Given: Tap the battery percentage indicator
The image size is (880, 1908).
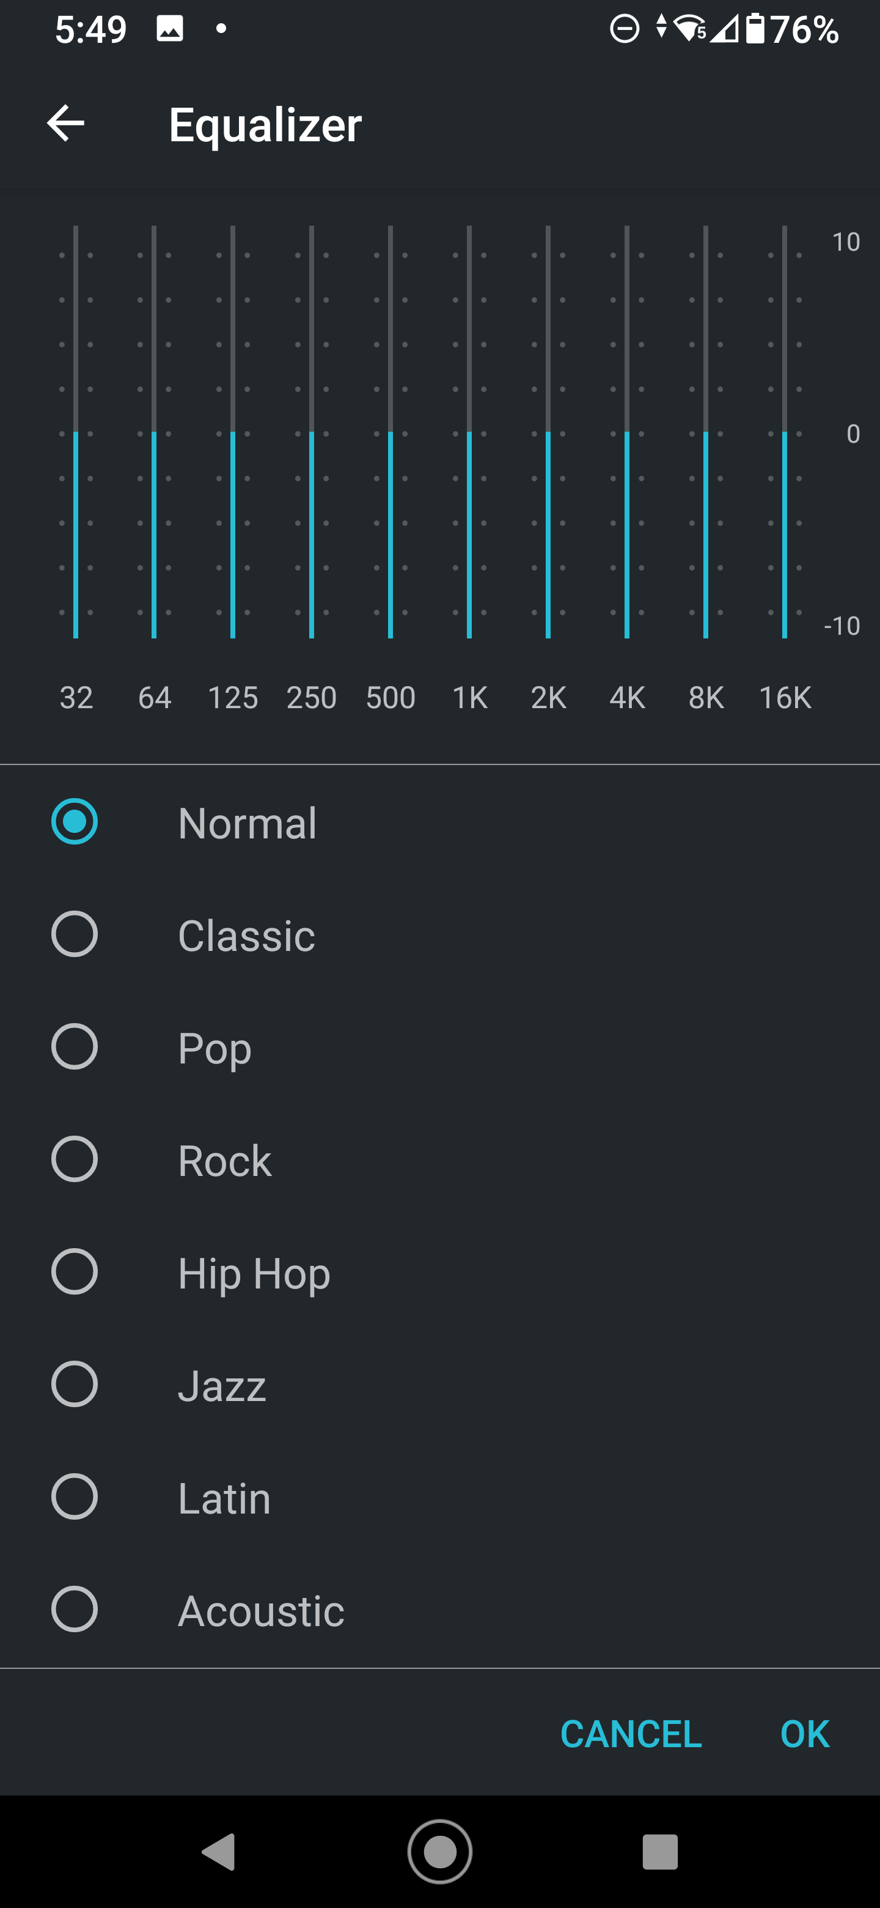Looking at the screenshot, I should point(804,29).
